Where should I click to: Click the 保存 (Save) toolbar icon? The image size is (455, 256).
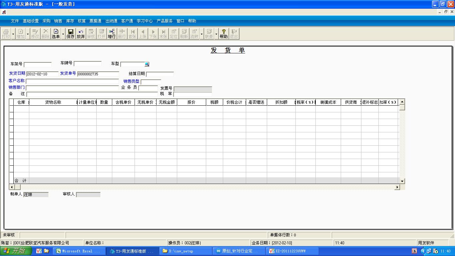click(70, 34)
